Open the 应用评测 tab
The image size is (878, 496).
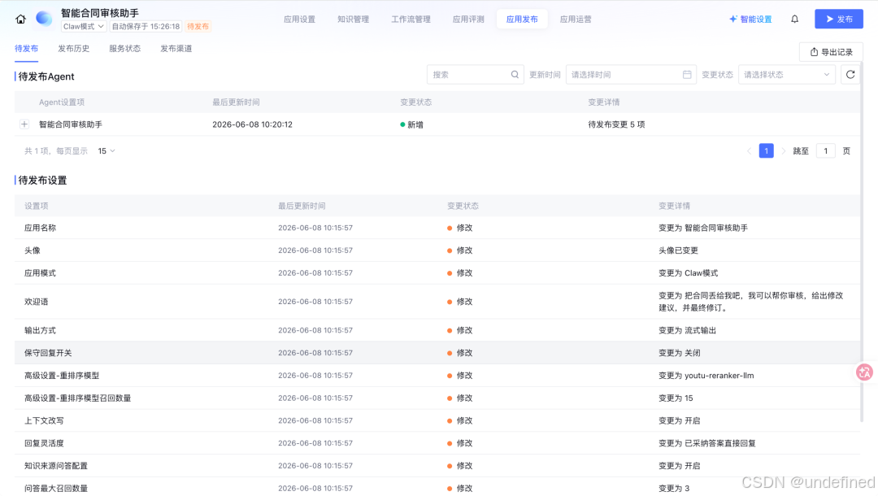point(468,19)
